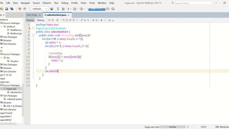Image resolution: width=229 pixels, height=129 pixels.
Task: Collapse the shellsort package node
Action: [1, 27]
